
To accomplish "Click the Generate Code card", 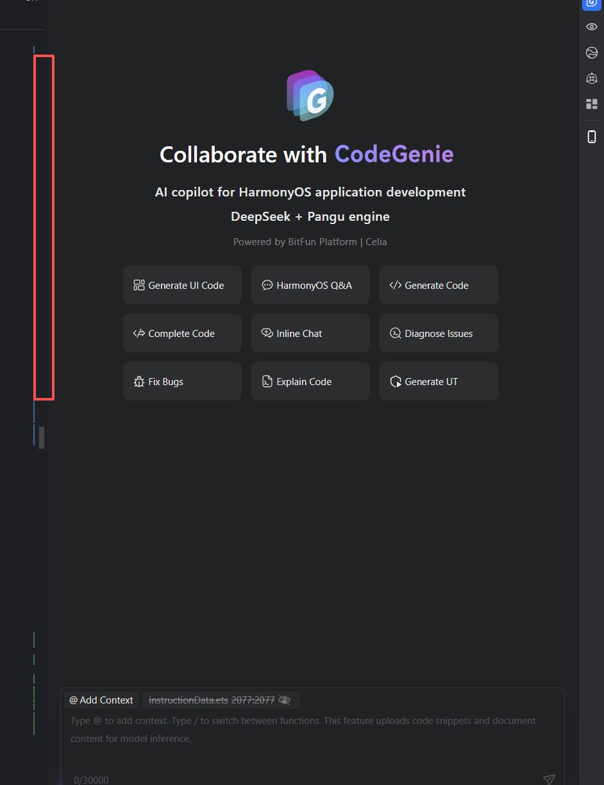I will tap(439, 285).
